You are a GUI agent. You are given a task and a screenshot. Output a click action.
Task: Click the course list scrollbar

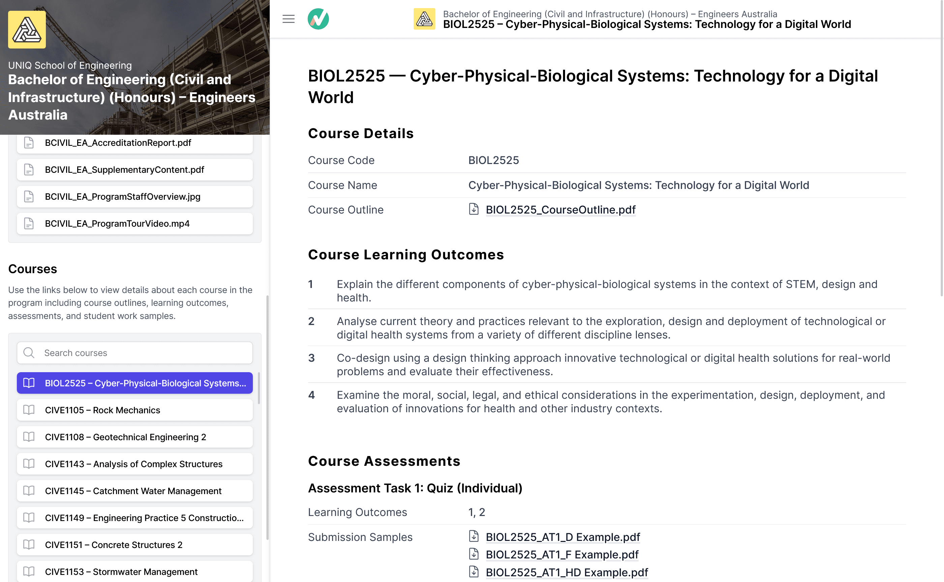point(259,388)
